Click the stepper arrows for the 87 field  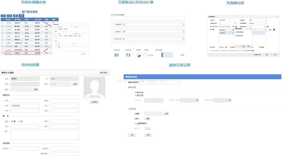pos(183,39)
